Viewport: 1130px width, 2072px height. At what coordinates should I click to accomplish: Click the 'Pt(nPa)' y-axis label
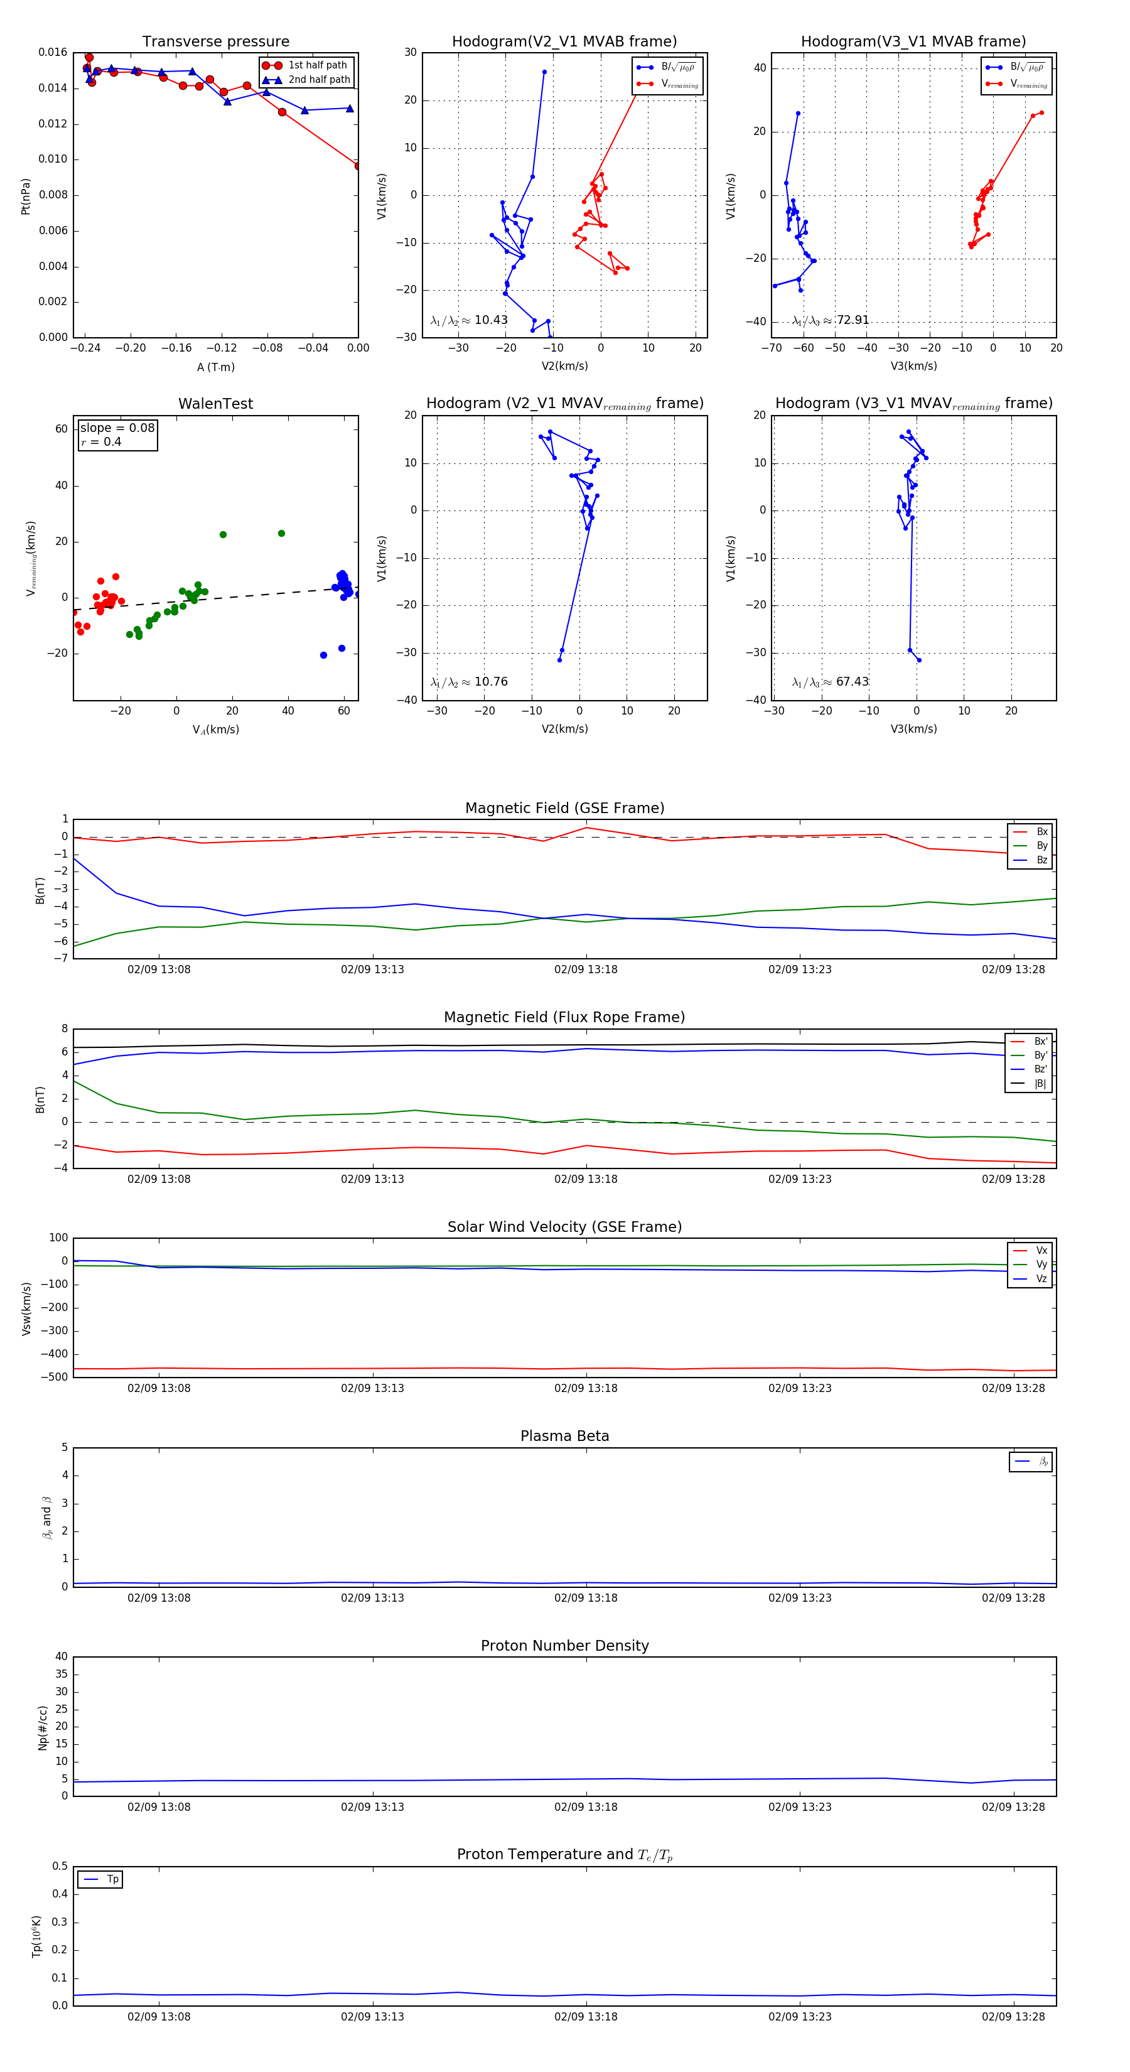pos(26,197)
